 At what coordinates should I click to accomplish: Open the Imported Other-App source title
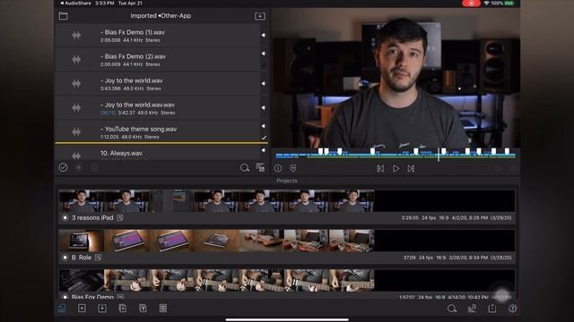tap(161, 16)
